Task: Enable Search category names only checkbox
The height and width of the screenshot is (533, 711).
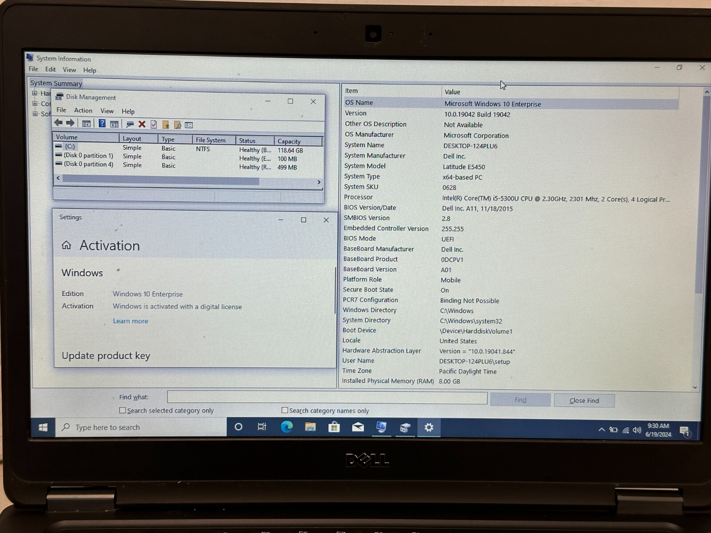Action: tap(285, 410)
